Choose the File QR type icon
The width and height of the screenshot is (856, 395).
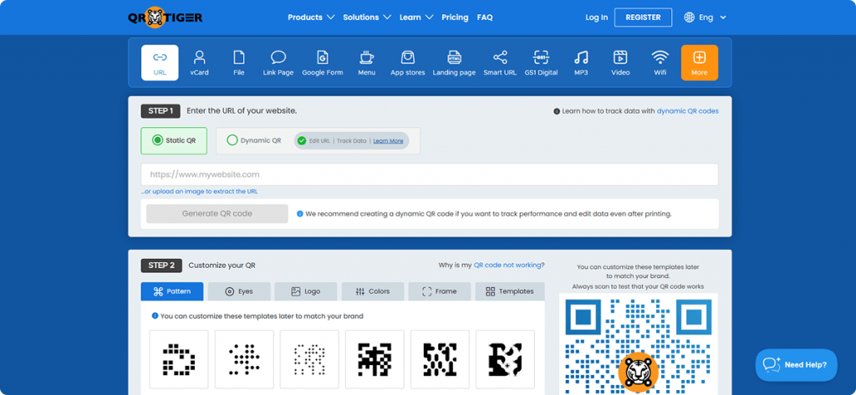tap(239, 63)
